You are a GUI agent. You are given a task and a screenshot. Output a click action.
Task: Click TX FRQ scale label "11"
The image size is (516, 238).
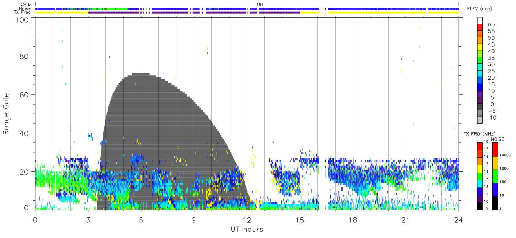[x=486, y=194]
